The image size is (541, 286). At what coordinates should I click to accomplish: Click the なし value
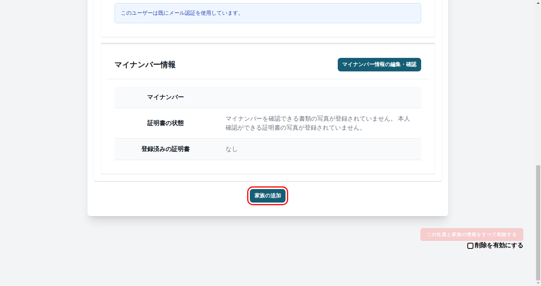(231, 149)
